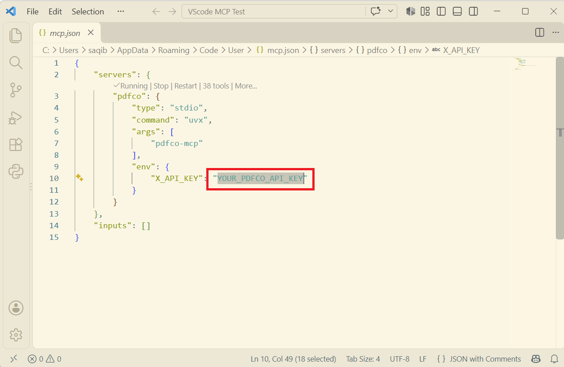Click the "pdfco-mcp" string on line 7

(x=177, y=143)
